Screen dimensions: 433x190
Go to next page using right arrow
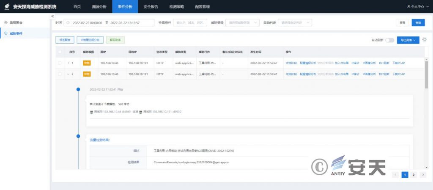422,174
